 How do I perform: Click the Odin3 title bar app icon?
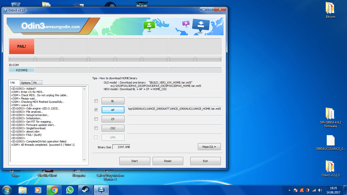(5, 10)
